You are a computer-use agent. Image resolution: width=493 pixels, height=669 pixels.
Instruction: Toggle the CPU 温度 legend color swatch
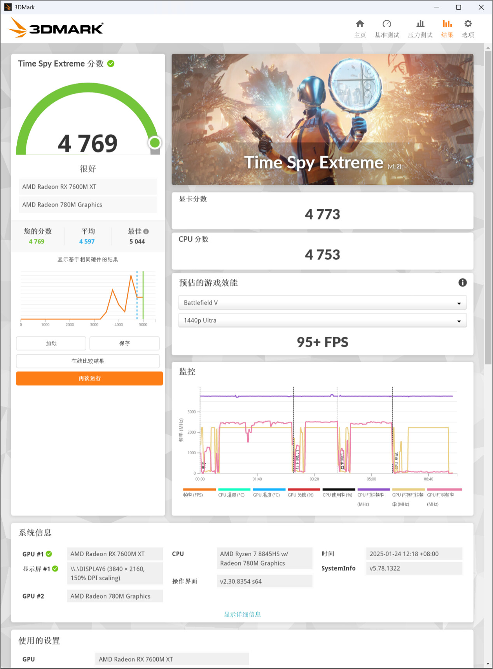tap(234, 489)
